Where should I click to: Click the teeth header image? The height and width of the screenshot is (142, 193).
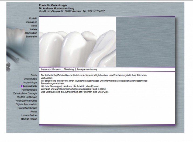[x=78, y=42]
